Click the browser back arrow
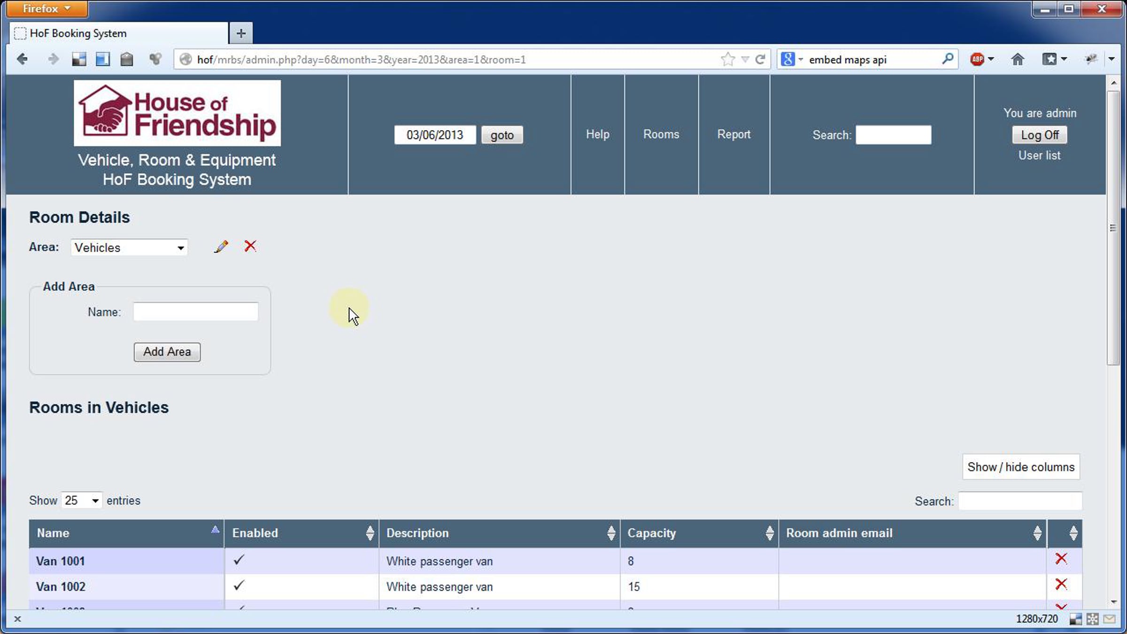This screenshot has height=634, width=1127. pos(22,60)
